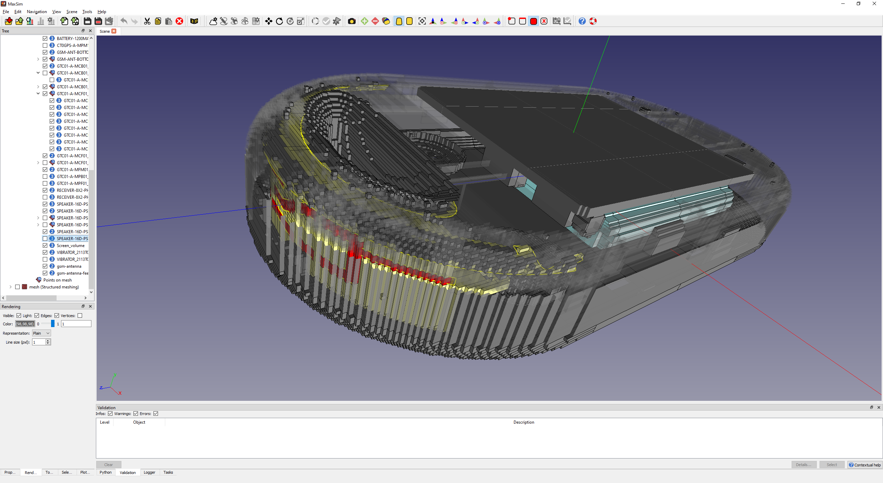Click the scissors Cut icon
Screen dimensions: 883x483
[x=147, y=21]
